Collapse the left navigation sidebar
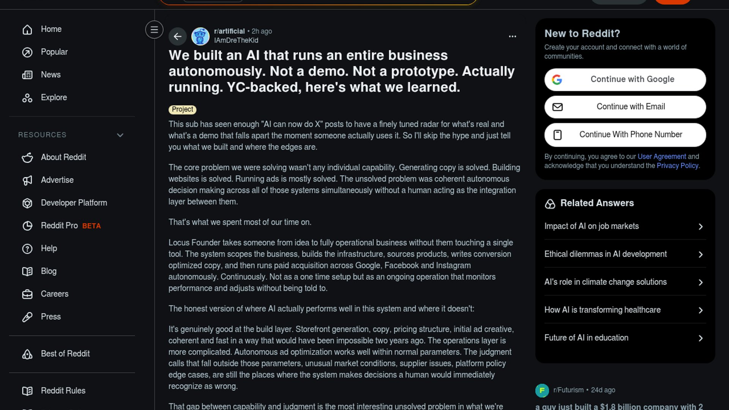Viewport: 729px width, 410px height. point(154,30)
